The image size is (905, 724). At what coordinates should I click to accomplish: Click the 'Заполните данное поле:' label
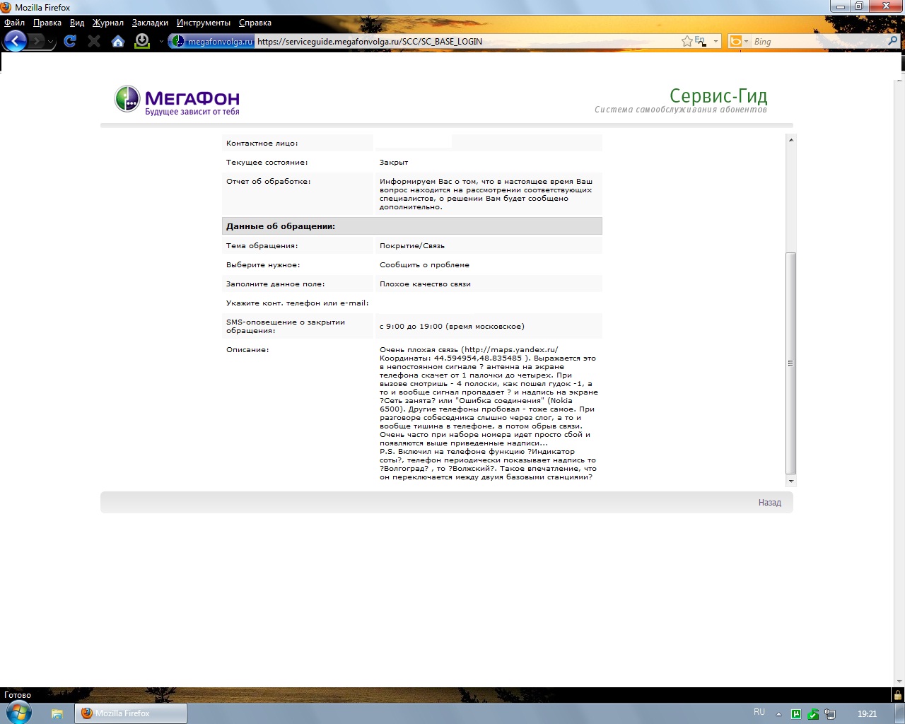tap(276, 284)
